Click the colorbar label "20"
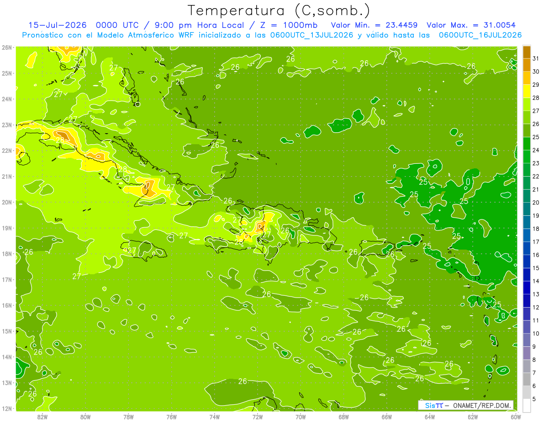548x423 pixels. pos(536,203)
